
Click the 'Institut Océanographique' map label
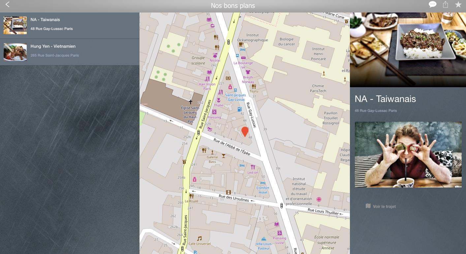point(253,38)
